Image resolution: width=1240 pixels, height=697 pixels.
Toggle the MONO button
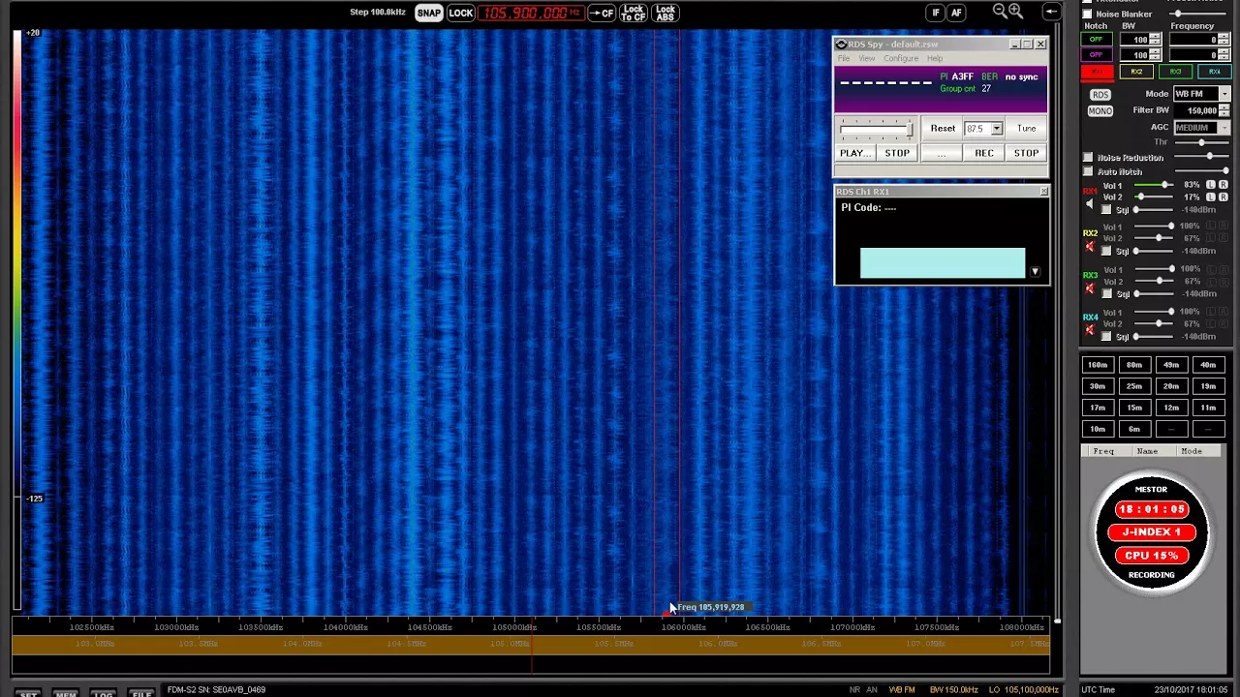[x=1100, y=111]
